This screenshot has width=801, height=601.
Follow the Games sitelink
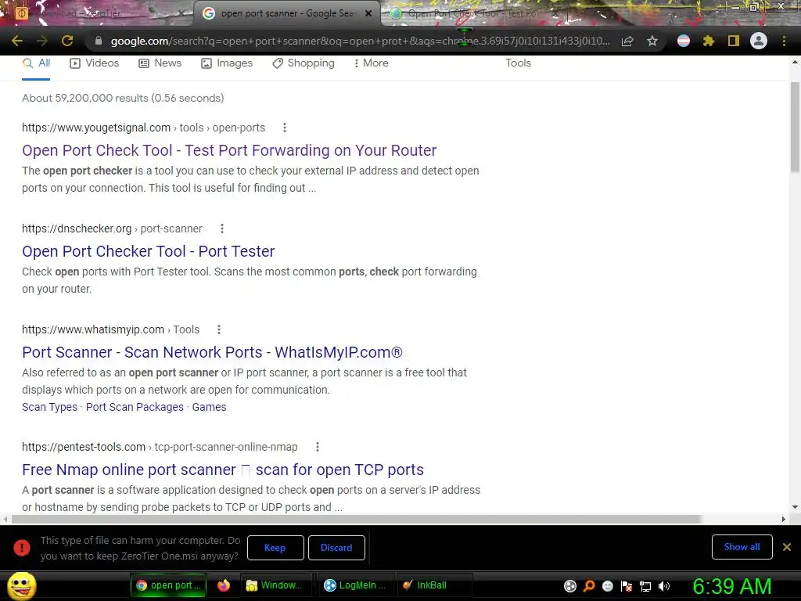click(x=209, y=407)
